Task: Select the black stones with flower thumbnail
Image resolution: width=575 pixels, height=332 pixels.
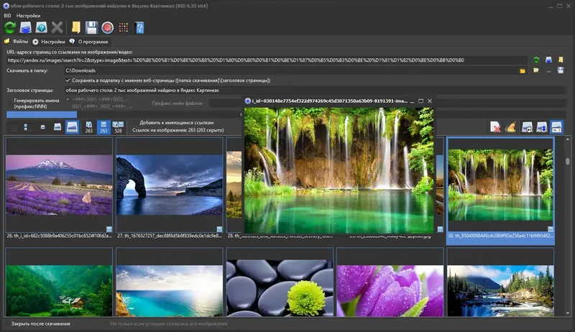Action: [280, 282]
